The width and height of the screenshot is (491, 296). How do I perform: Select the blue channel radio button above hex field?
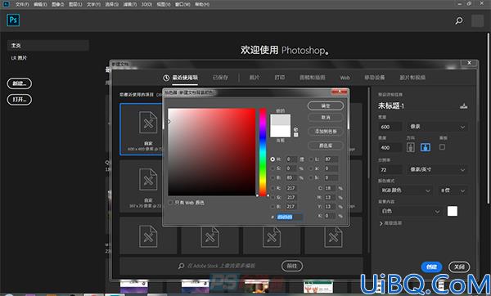(x=273, y=207)
